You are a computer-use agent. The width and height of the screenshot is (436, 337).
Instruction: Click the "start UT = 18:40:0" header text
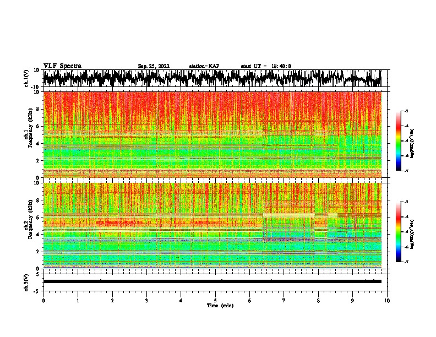[x=266, y=66]
